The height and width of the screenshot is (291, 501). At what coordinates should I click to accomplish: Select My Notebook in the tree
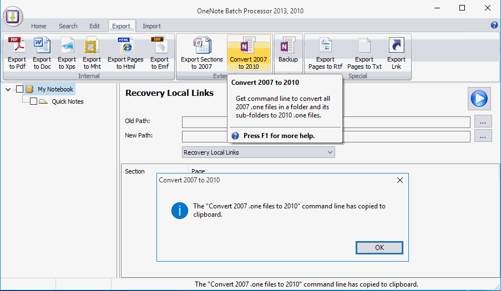click(55, 89)
